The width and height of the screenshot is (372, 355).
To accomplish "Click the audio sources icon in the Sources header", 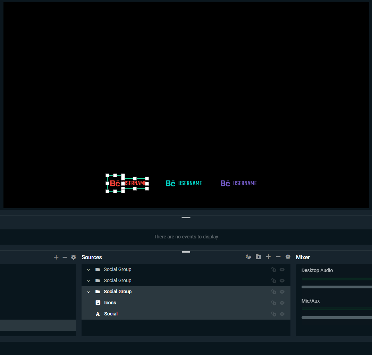I will coord(248,257).
